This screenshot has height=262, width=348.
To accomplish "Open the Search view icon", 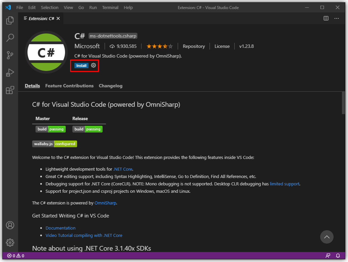I will pyautogui.click(x=10, y=38).
